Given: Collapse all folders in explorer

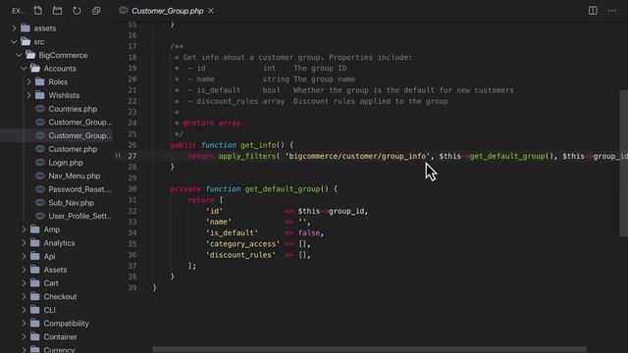Looking at the screenshot, I should click(96, 11).
